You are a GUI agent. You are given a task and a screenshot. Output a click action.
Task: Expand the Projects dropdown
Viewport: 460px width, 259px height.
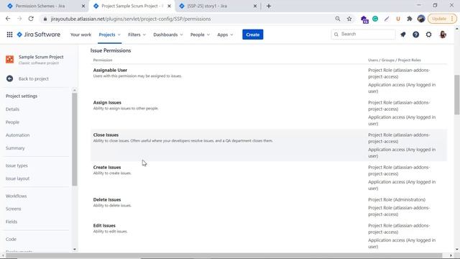point(110,35)
